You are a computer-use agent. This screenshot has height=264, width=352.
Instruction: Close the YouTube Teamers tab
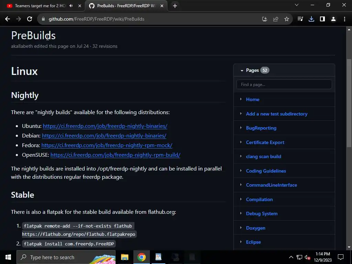click(x=80, y=6)
